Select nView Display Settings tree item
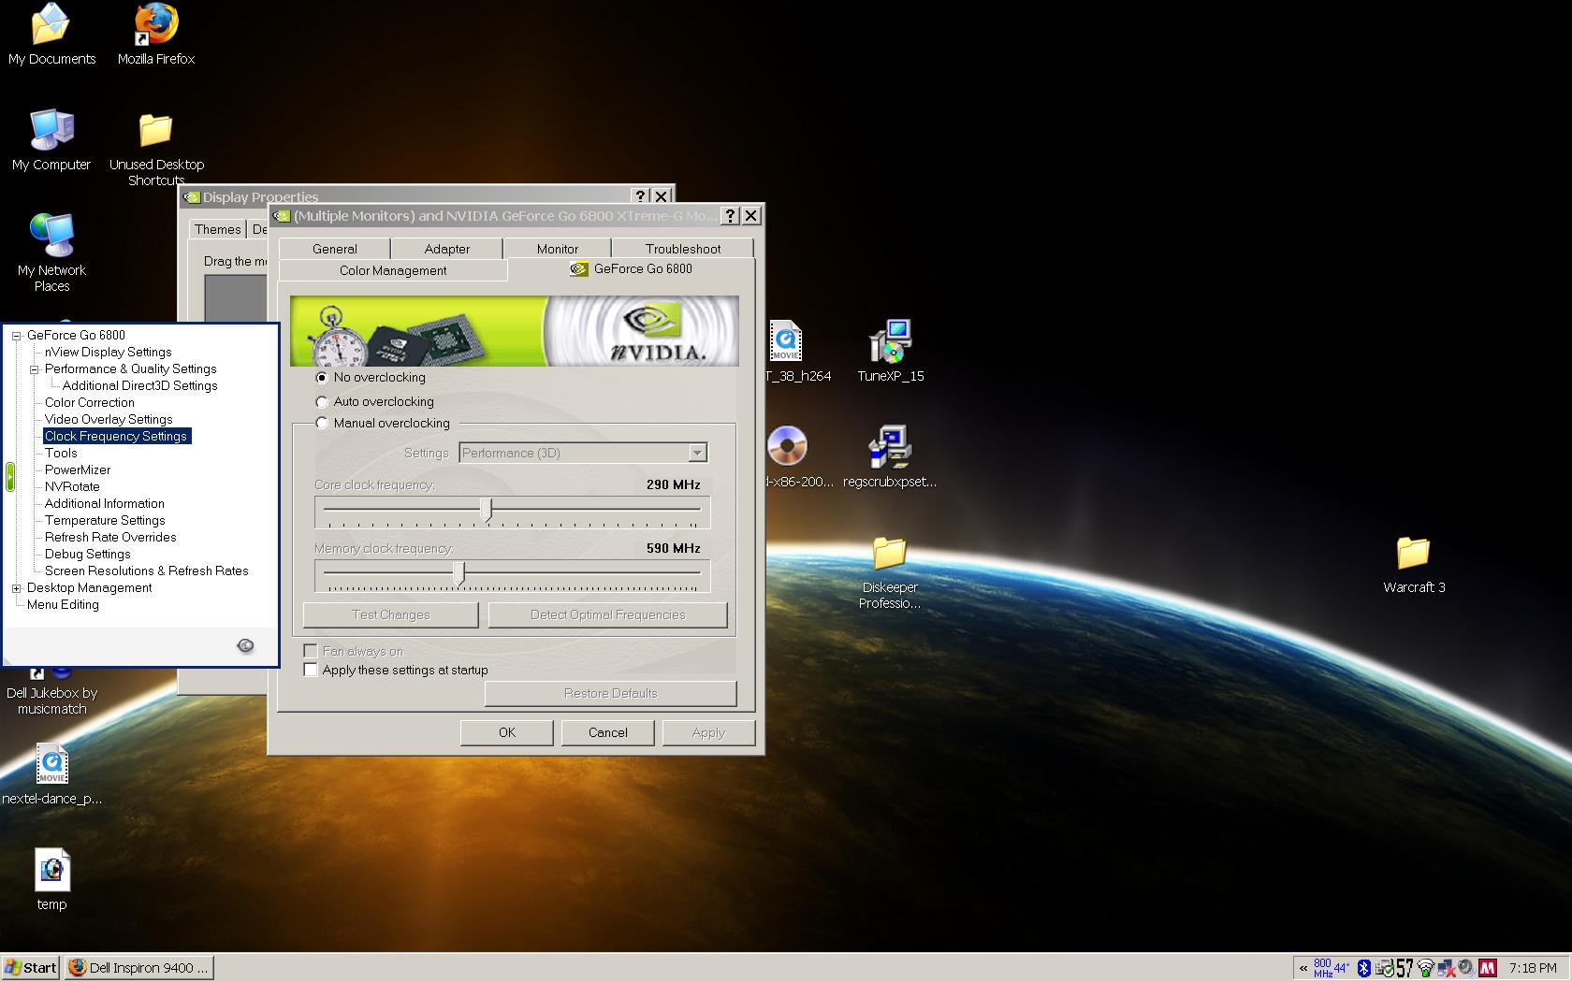The image size is (1572, 982). click(108, 352)
